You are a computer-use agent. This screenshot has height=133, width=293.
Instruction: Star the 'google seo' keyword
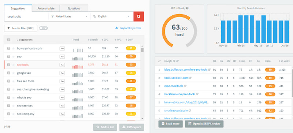[13, 73]
